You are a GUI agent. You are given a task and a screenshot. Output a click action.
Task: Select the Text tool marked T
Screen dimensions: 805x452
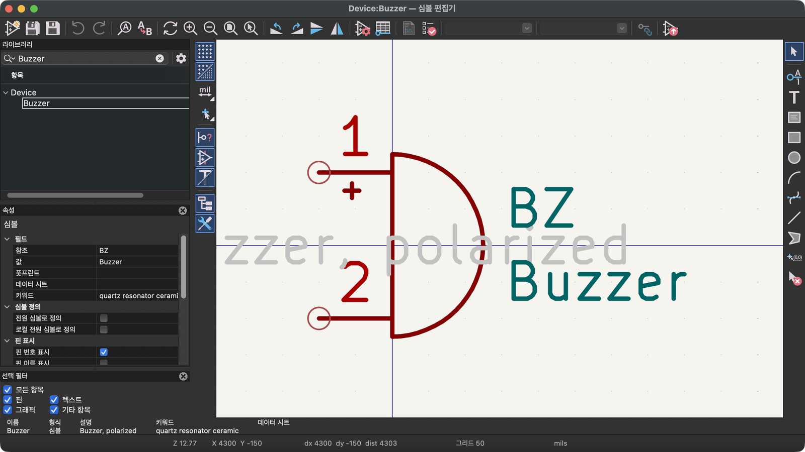794,97
